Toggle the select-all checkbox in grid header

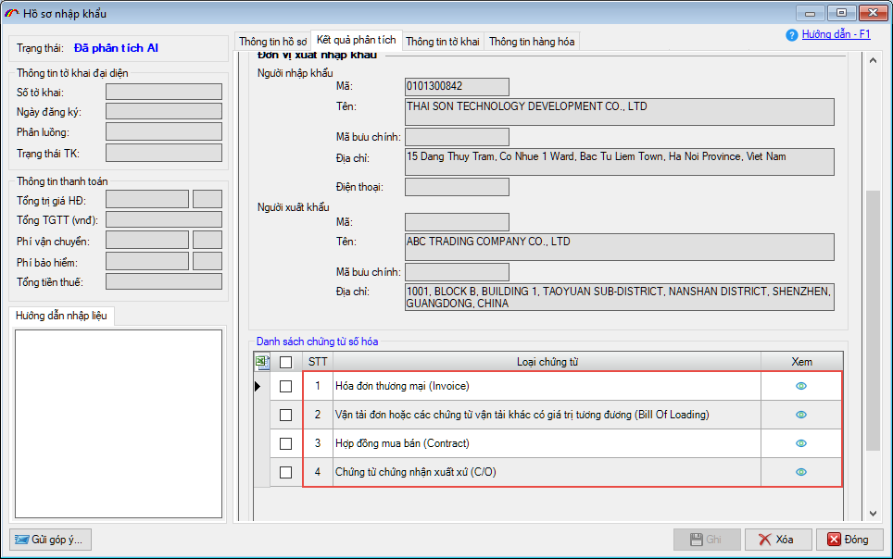[286, 362]
